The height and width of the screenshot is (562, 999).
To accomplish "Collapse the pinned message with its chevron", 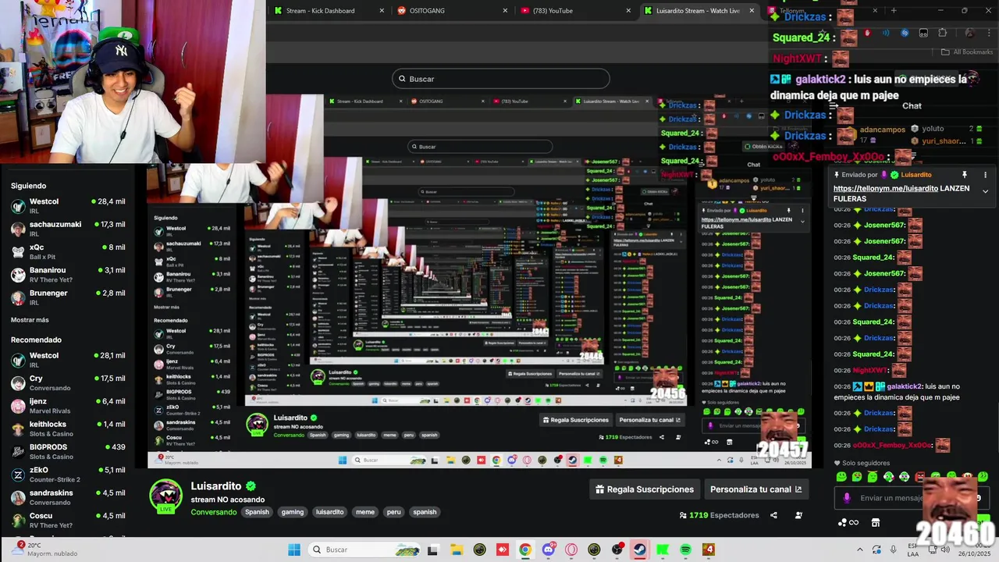I will 985,191.
